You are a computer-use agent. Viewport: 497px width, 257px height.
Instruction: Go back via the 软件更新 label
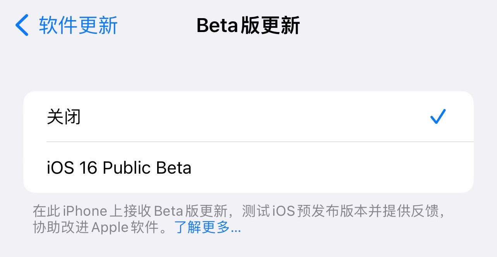point(78,25)
